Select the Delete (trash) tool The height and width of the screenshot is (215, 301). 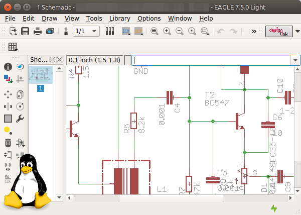8,143
